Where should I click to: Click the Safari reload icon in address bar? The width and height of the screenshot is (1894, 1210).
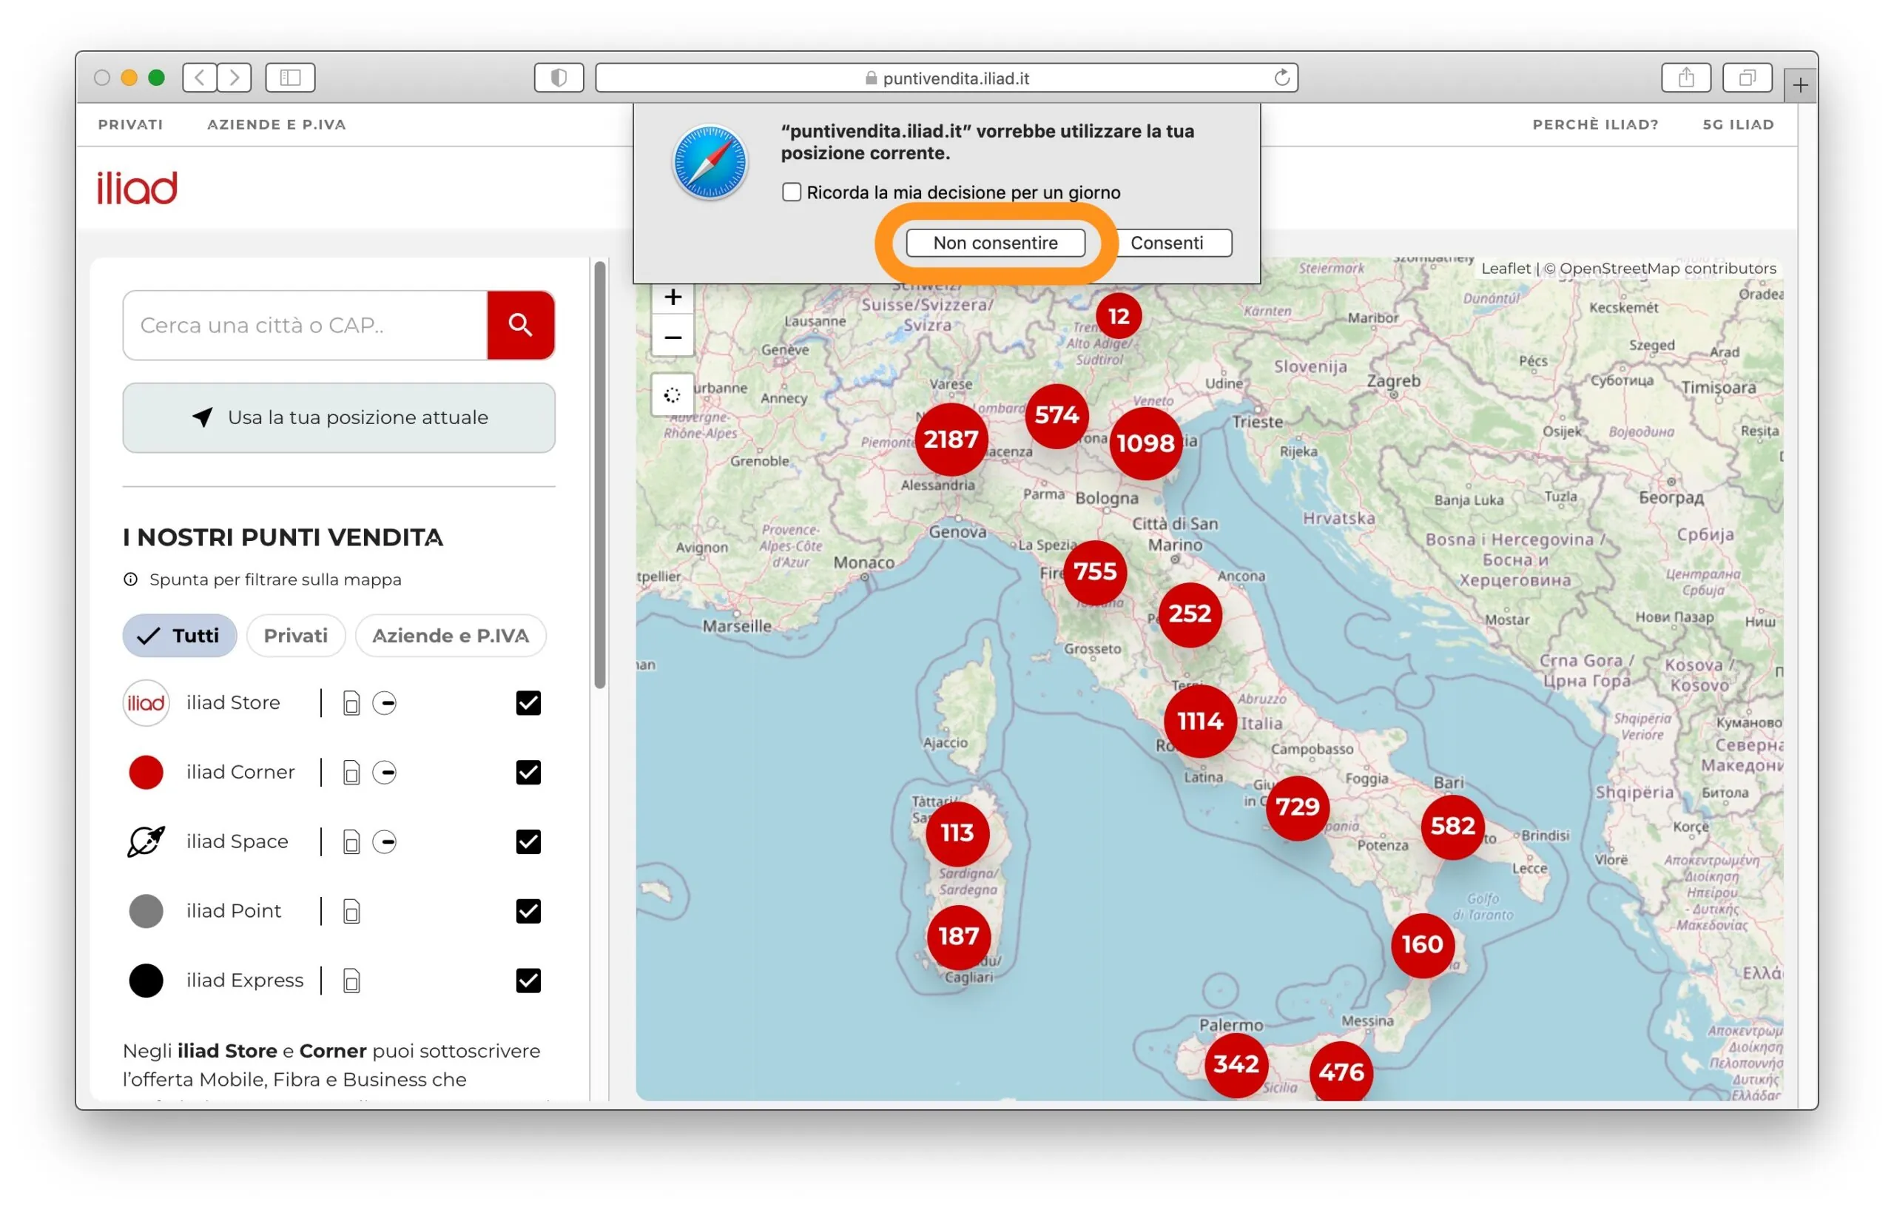[x=1281, y=77]
